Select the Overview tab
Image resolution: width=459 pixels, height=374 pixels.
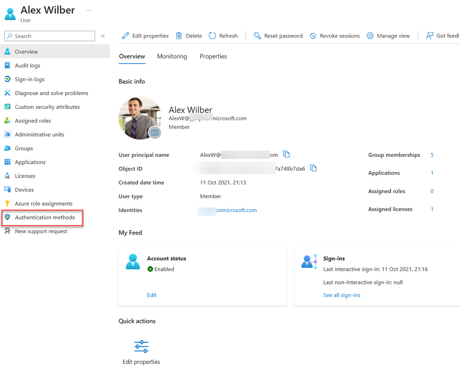coord(132,56)
